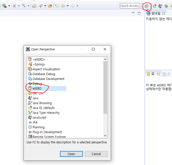Select JPA perspective in list

coord(33,122)
